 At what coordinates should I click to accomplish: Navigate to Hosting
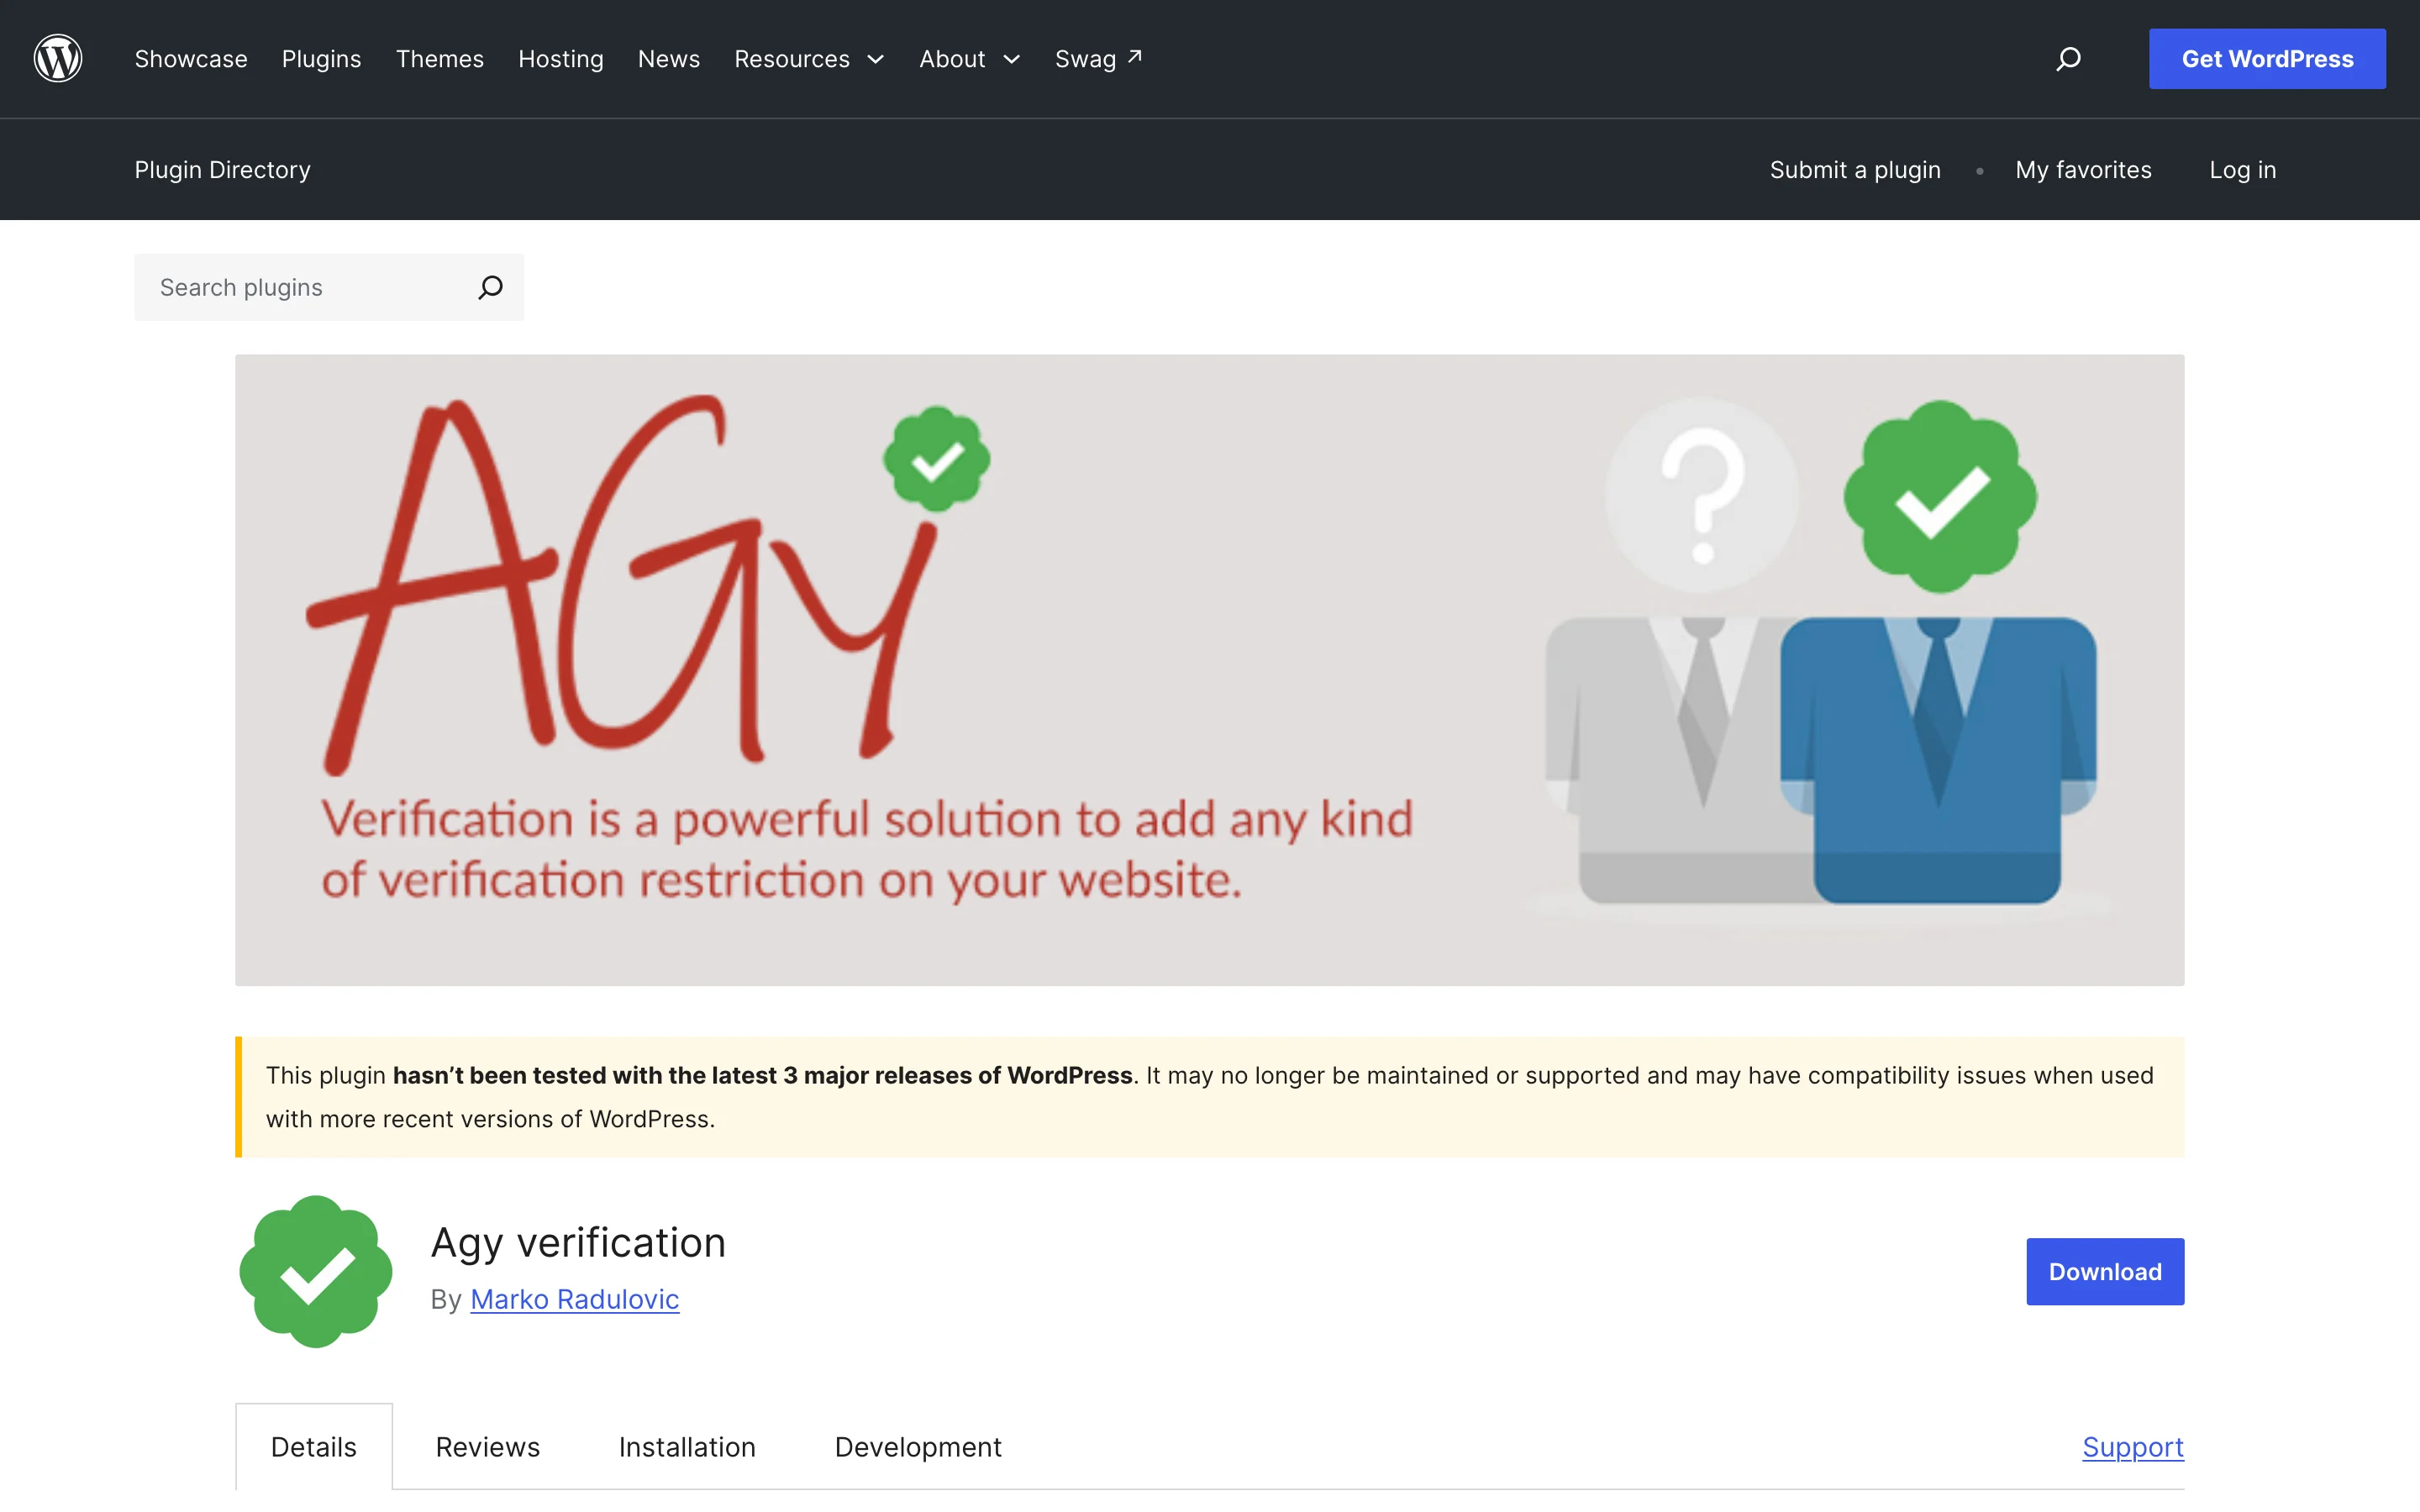561,59
